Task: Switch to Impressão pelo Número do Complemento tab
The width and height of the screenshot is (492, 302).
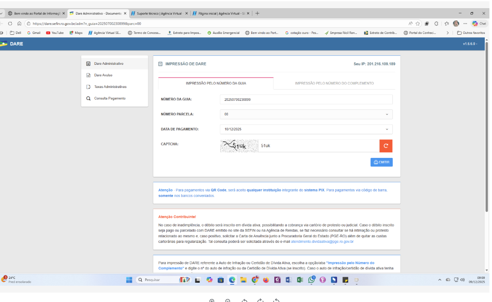Action: (x=334, y=83)
